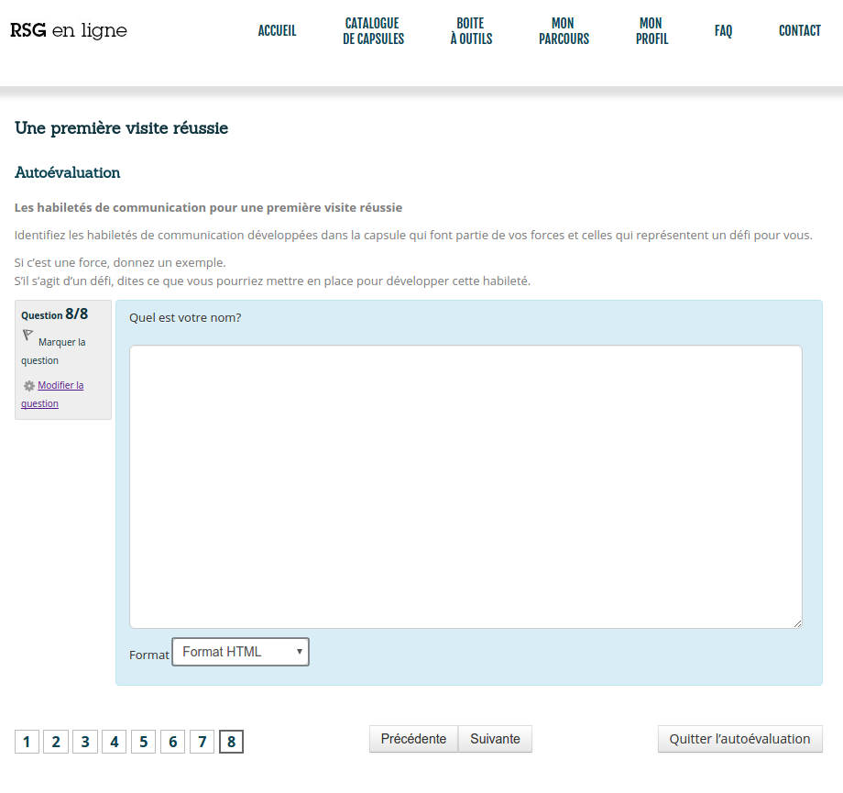Jump to question 1 in pagination
The image size is (843, 793).
(x=27, y=742)
